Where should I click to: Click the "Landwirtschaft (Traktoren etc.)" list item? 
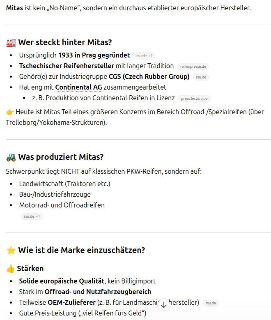click(64, 183)
